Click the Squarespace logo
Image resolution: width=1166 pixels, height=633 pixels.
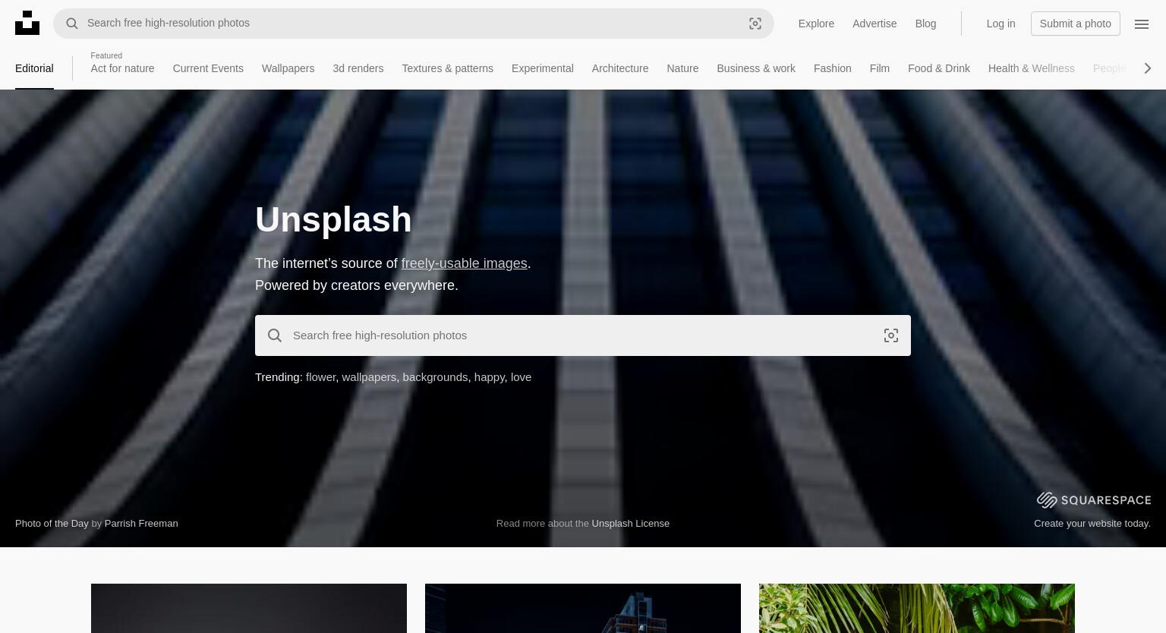(x=1094, y=499)
